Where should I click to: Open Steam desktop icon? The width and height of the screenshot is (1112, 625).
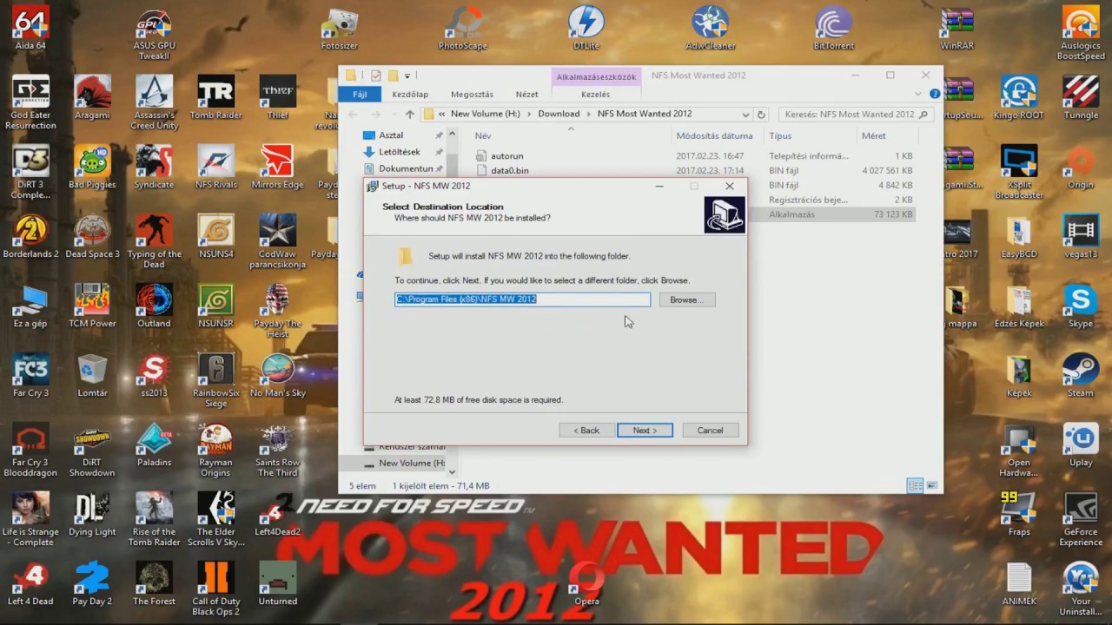click(x=1081, y=376)
